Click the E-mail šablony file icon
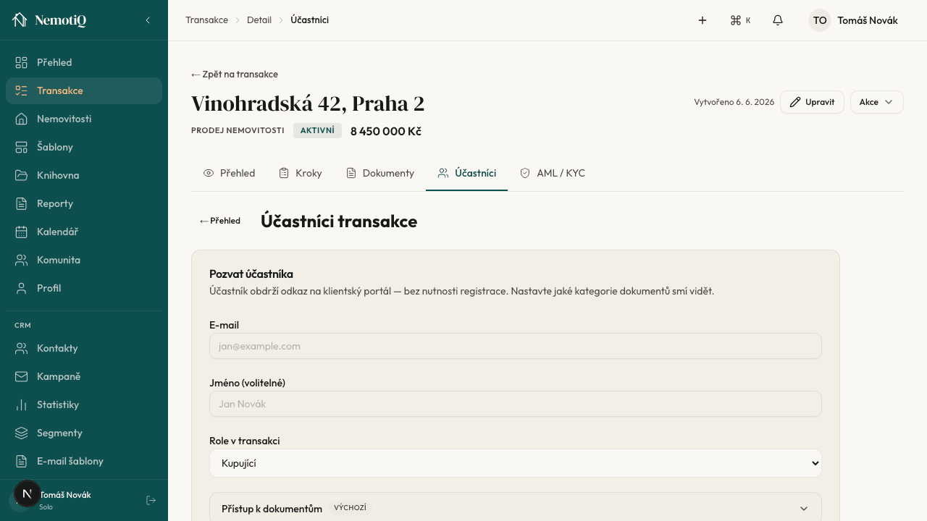 click(x=22, y=461)
